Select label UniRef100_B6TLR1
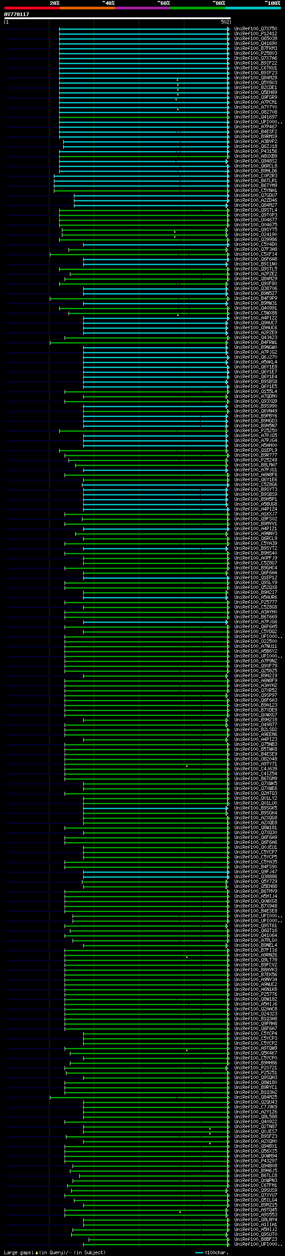The image size is (285, 1256). pos(255,181)
